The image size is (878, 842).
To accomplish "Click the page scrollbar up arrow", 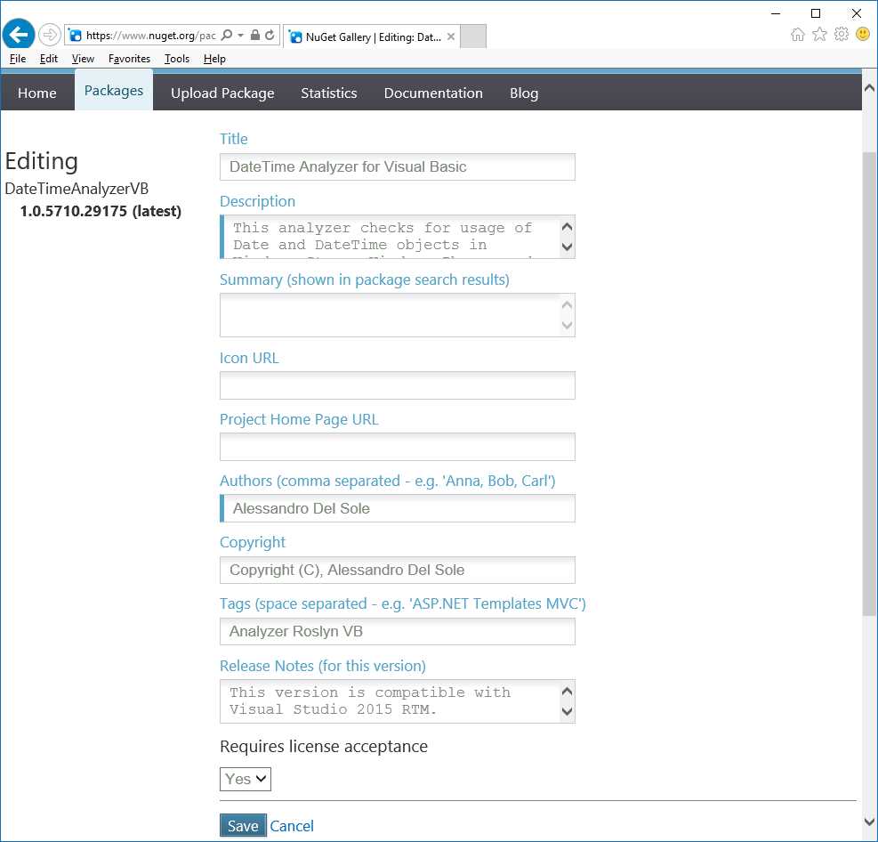I will click(870, 88).
